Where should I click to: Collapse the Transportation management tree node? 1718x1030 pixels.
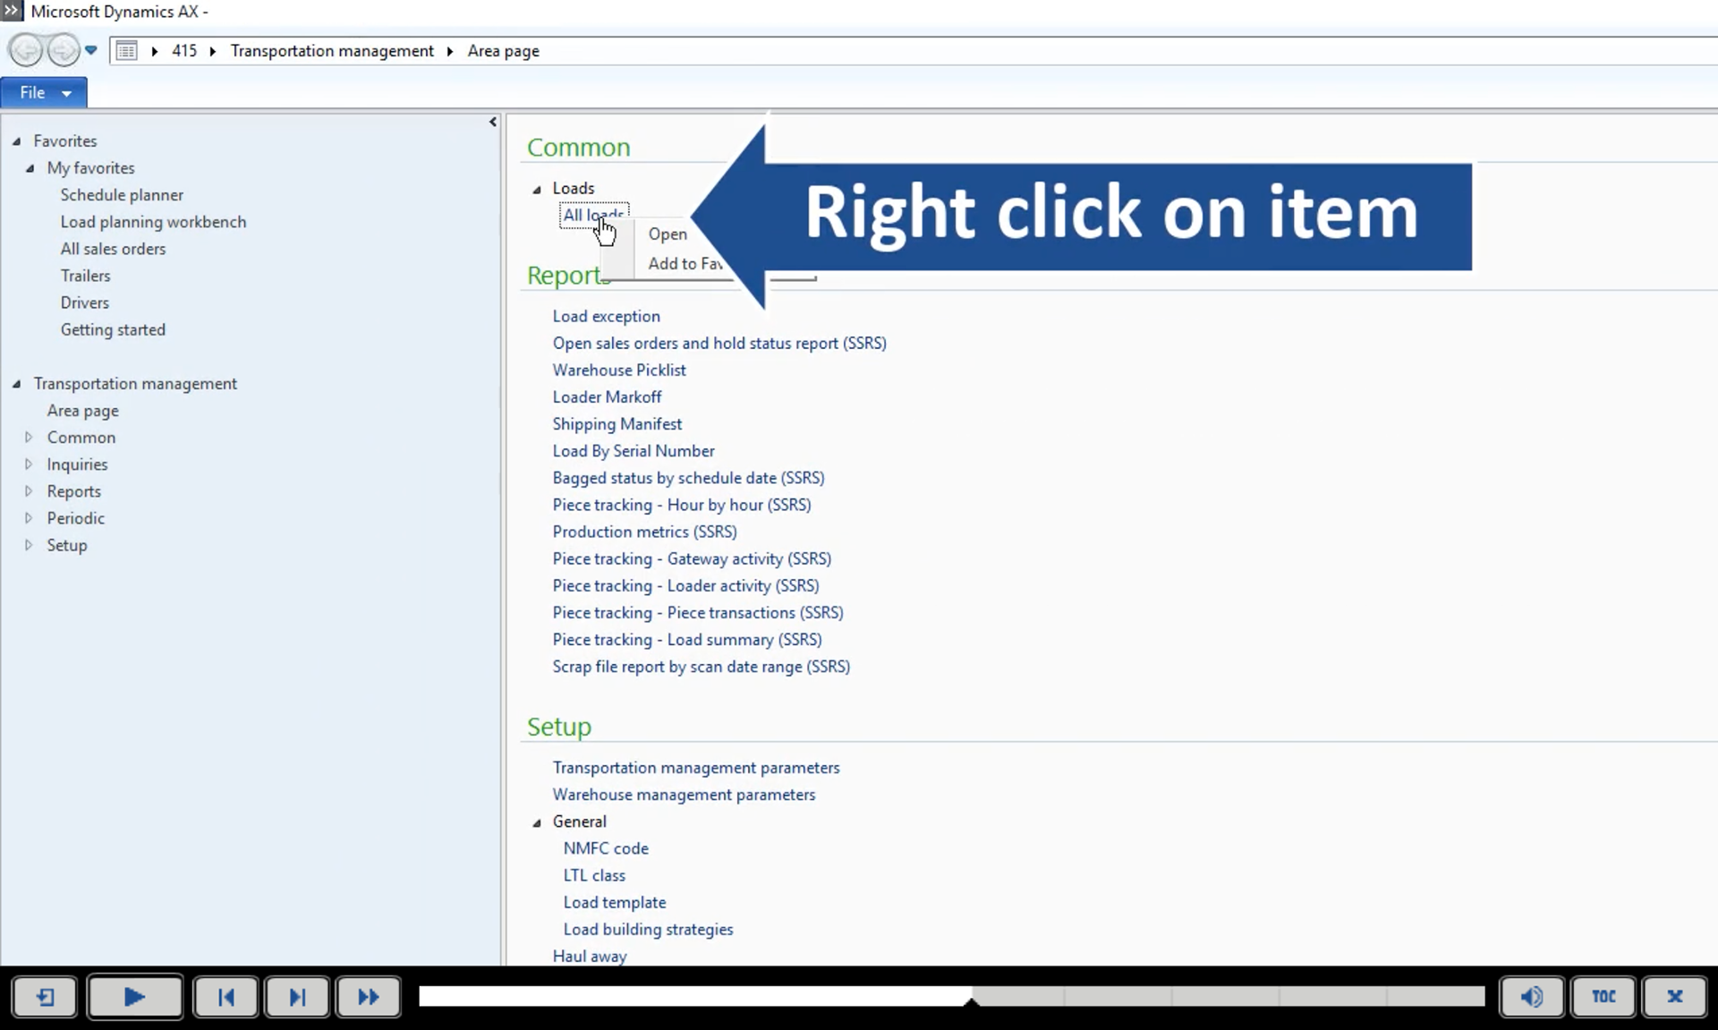[16, 384]
